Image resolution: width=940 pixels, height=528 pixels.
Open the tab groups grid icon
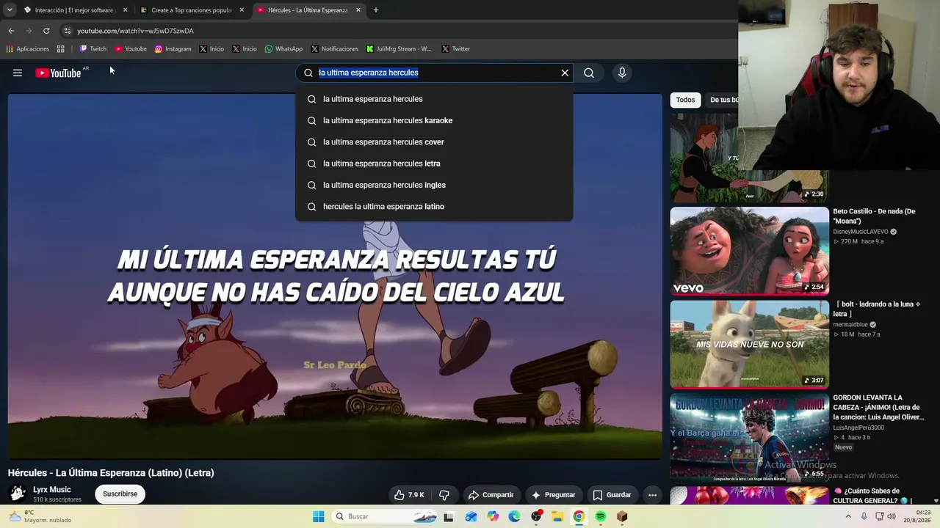pos(61,49)
